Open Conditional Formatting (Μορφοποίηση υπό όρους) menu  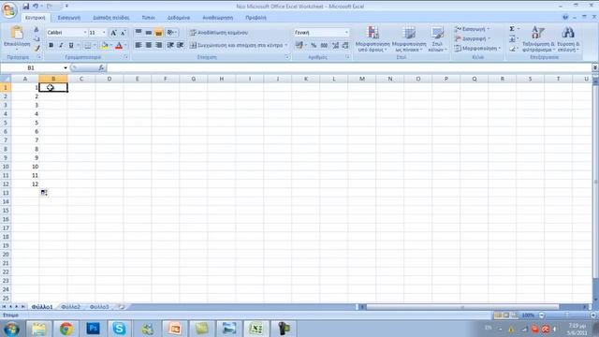[373, 39]
